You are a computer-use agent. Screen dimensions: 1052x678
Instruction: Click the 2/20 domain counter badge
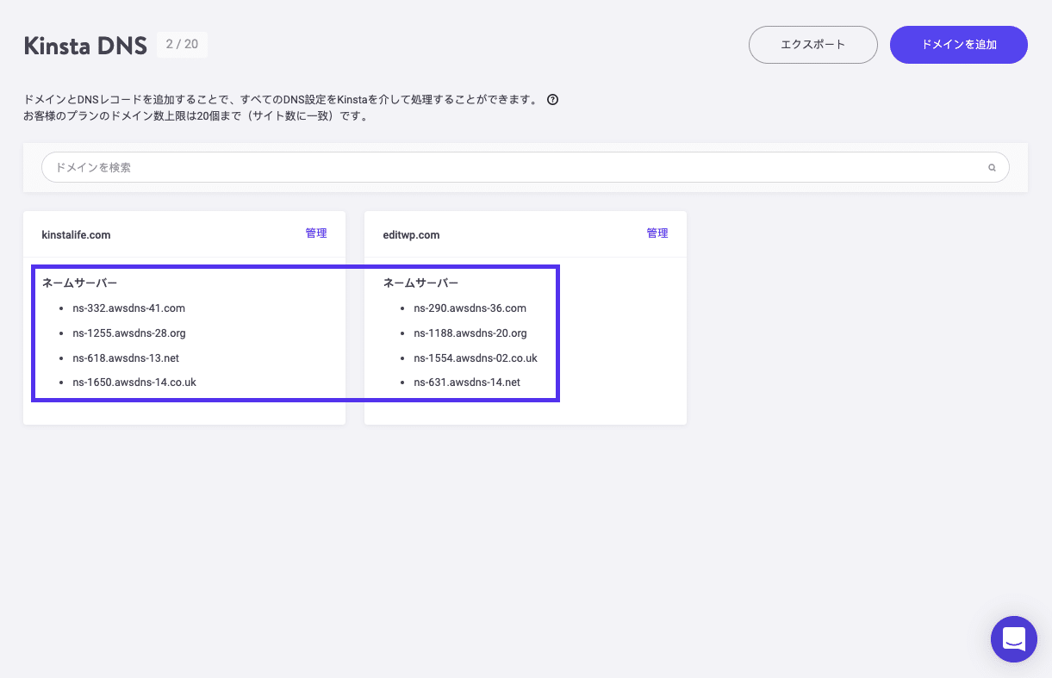181,45
